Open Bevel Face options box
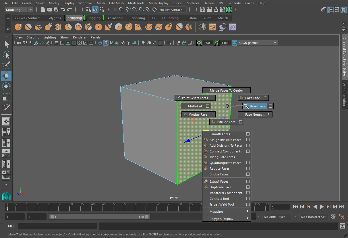The width and height of the screenshot is (348, 238). point(270,106)
